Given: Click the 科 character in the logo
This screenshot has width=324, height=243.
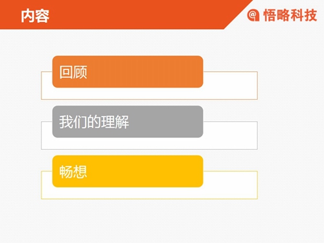Looking at the screenshot, I should click(x=297, y=16).
